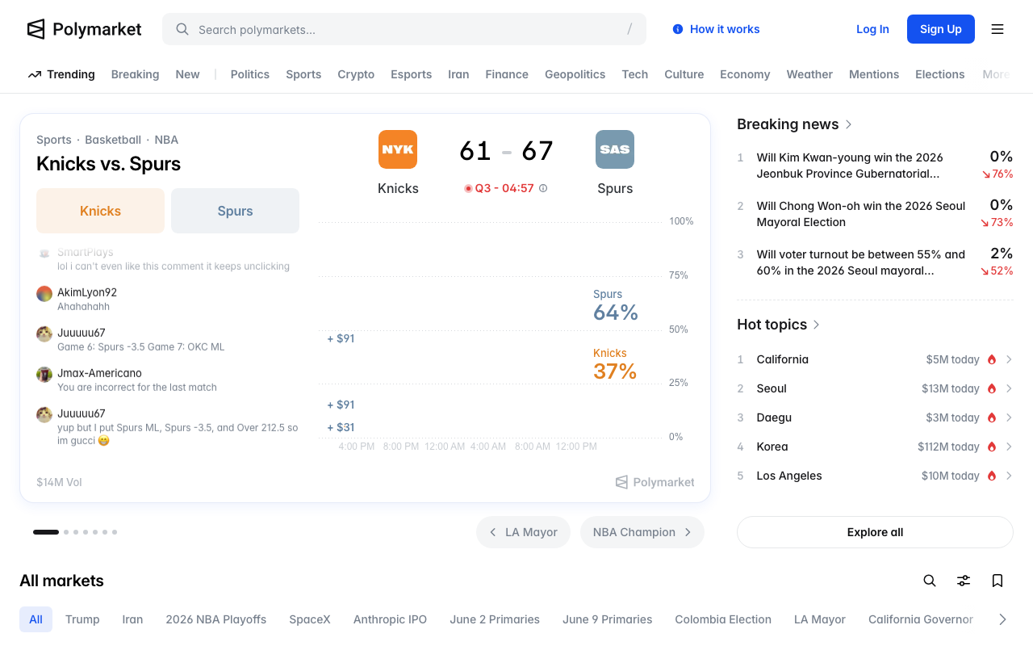
Task: Click the flame icon next to Los Angeles
Action: 992,476
